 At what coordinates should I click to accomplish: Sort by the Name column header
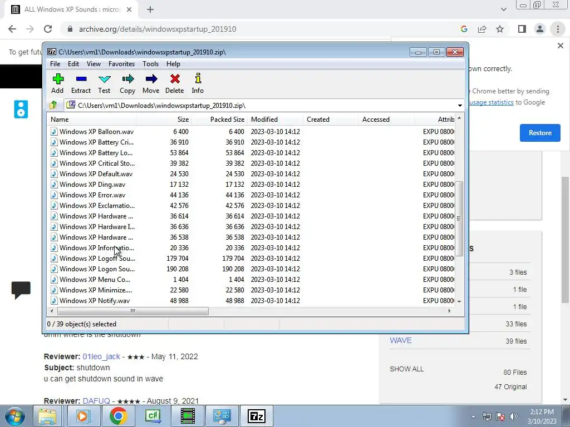click(x=92, y=120)
